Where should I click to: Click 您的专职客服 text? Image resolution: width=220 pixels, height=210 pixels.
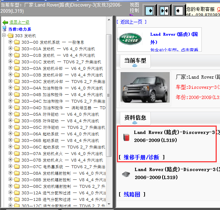(200, 9)
